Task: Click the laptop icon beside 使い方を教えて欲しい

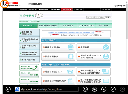Action: pyautogui.click(x=106, y=81)
